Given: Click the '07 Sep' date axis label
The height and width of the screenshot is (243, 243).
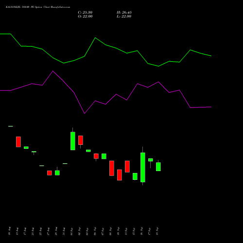Looking at the screenshot, I should click(103, 231).
